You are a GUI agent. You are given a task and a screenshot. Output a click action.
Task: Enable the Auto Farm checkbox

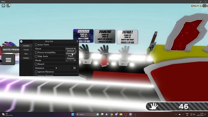click(36, 45)
